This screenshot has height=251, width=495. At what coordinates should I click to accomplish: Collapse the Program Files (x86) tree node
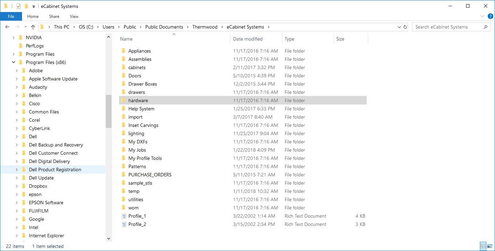(x=14, y=62)
